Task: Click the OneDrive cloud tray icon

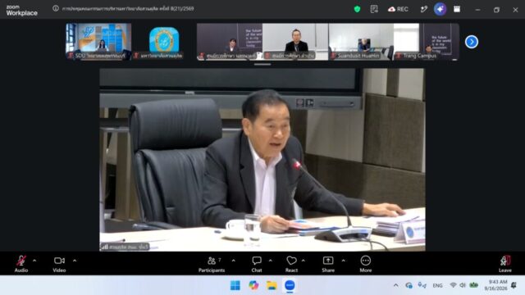Action: coord(409,285)
